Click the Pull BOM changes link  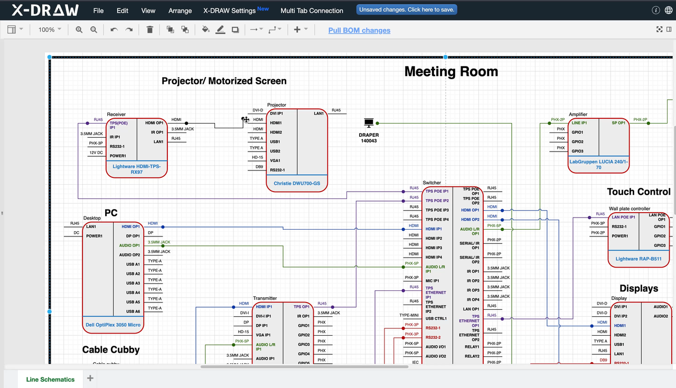pyautogui.click(x=359, y=31)
